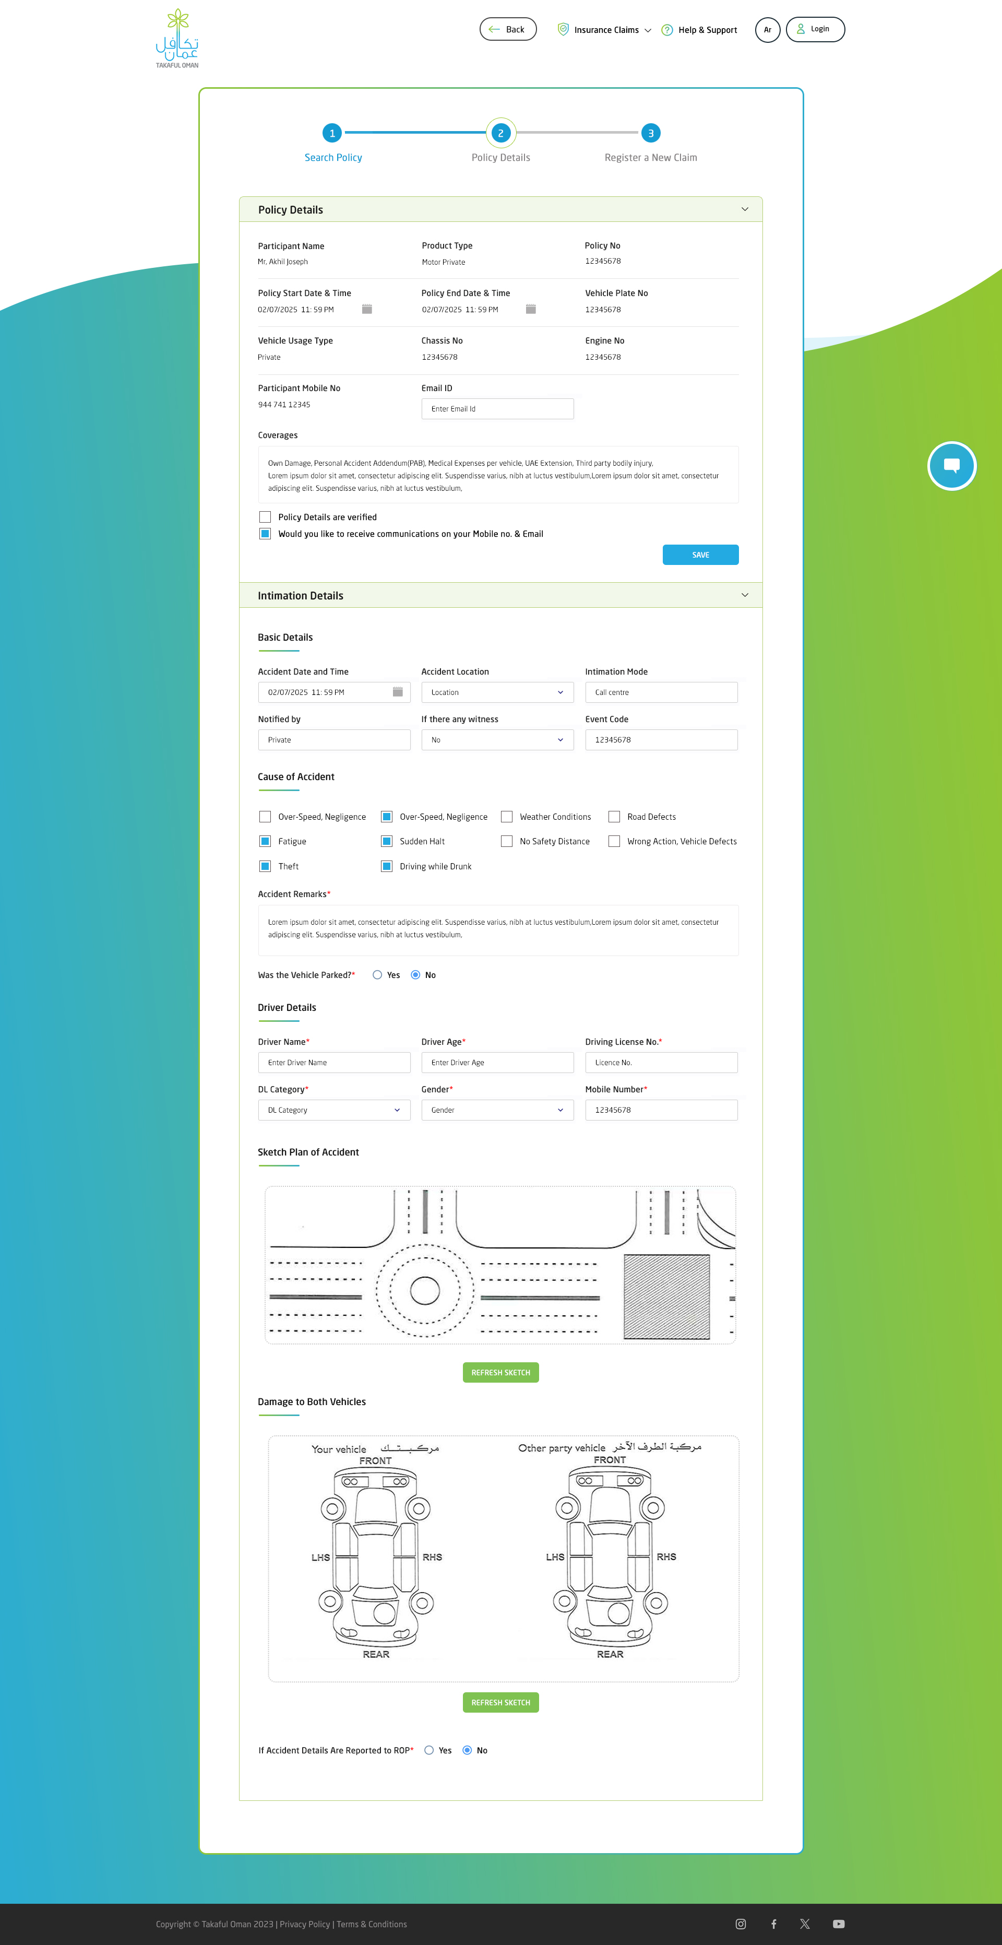Click the Driver Name input field
The image size is (1002, 1945).
pyautogui.click(x=334, y=1063)
